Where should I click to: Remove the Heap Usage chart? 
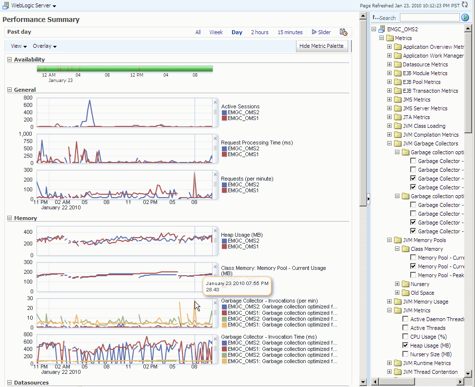pos(216,231)
